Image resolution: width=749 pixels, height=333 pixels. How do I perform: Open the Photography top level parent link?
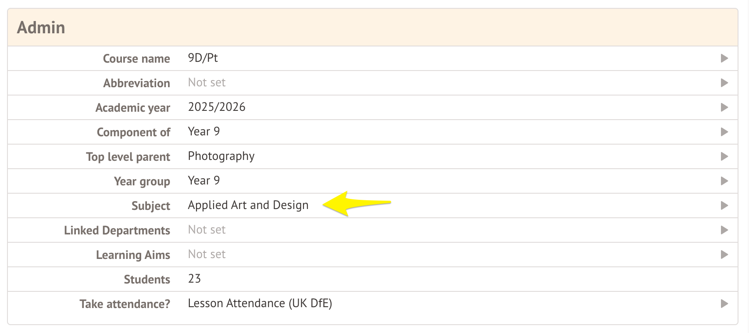coord(221,156)
